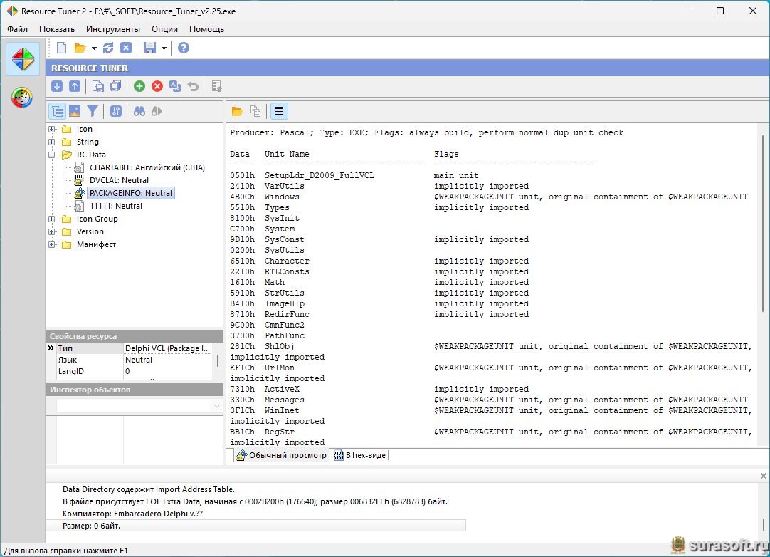Open the dropdown arrow next to the Open folder
The height and width of the screenshot is (557, 770).
point(94,48)
